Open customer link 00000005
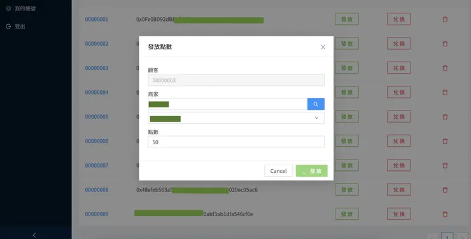Image resolution: width=471 pixels, height=239 pixels. click(97, 117)
